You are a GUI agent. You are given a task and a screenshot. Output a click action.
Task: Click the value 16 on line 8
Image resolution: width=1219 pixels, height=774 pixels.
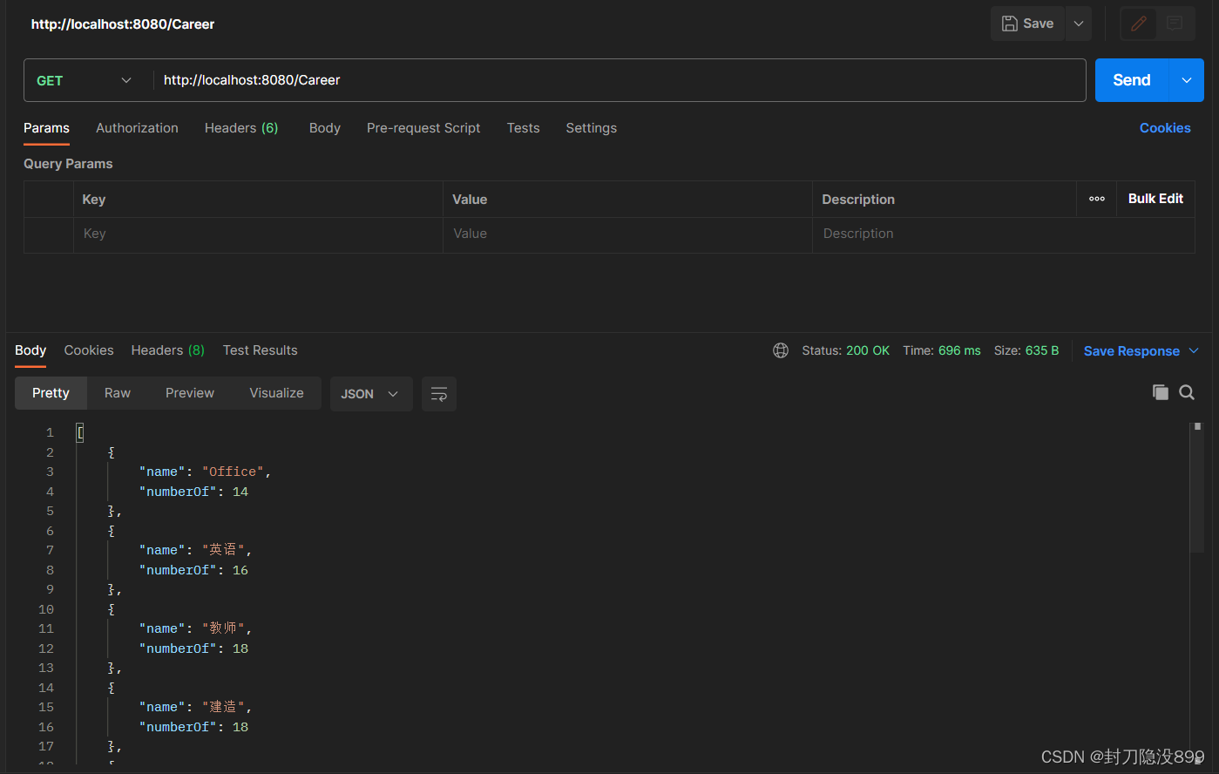(240, 570)
